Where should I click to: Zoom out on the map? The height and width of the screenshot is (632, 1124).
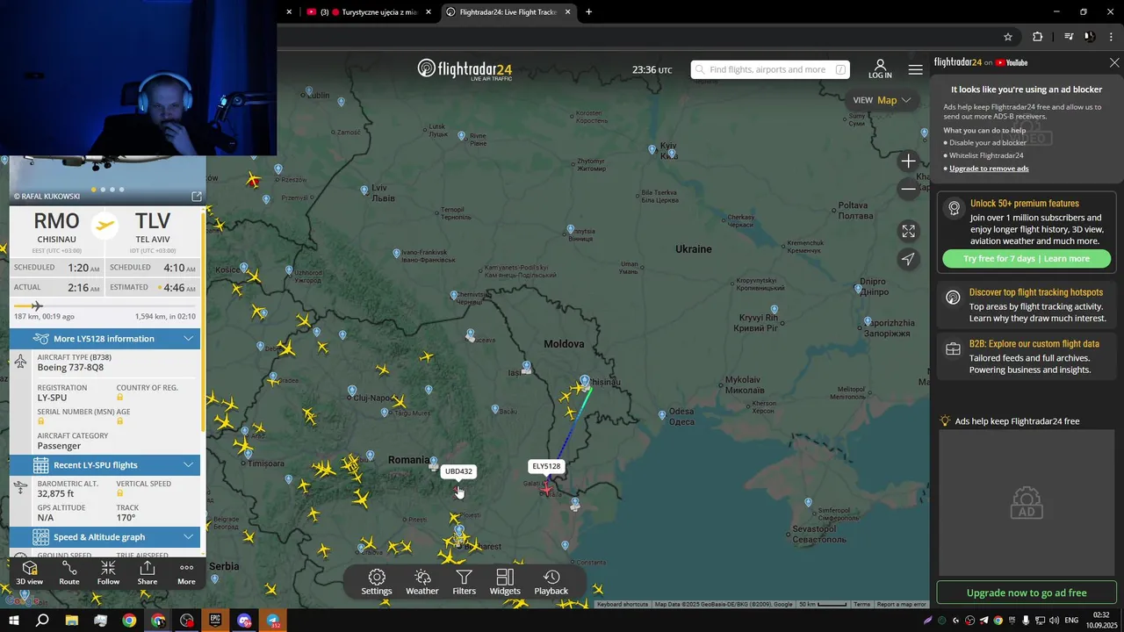[908, 189]
